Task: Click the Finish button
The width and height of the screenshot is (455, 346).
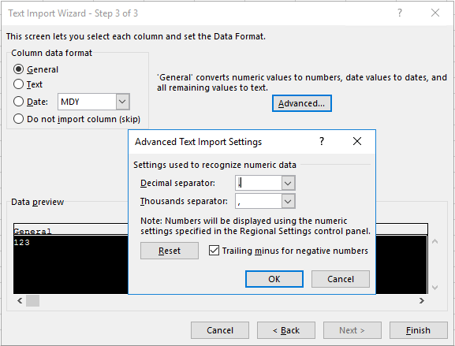Action: 418,330
